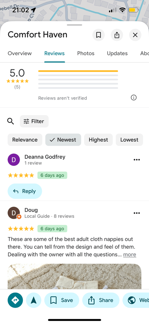
Task: Tap the 21:02 clock in status bar
Action: [x=21, y=10]
